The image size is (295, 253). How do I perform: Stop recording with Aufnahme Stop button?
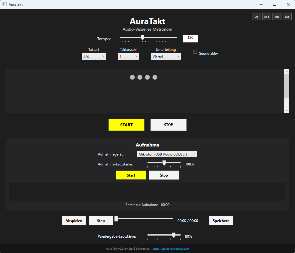click(x=164, y=175)
